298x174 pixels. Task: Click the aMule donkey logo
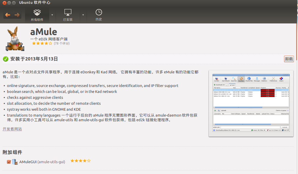pos(15,39)
